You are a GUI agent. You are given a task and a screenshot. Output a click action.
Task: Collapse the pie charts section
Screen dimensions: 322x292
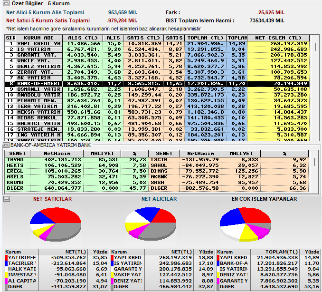click(7, 199)
